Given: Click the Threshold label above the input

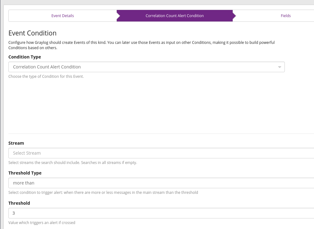Looking at the screenshot, I should pyautogui.click(x=19, y=203).
